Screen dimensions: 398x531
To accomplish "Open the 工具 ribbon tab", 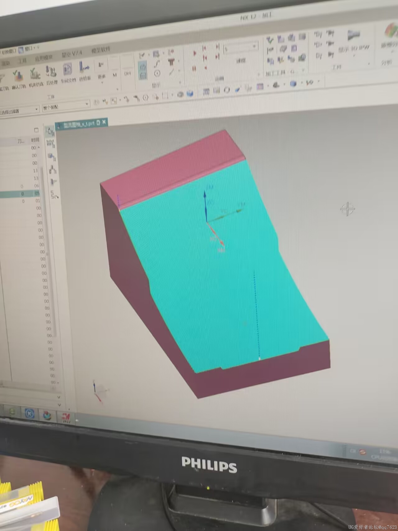I will click(x=22, y=61).
